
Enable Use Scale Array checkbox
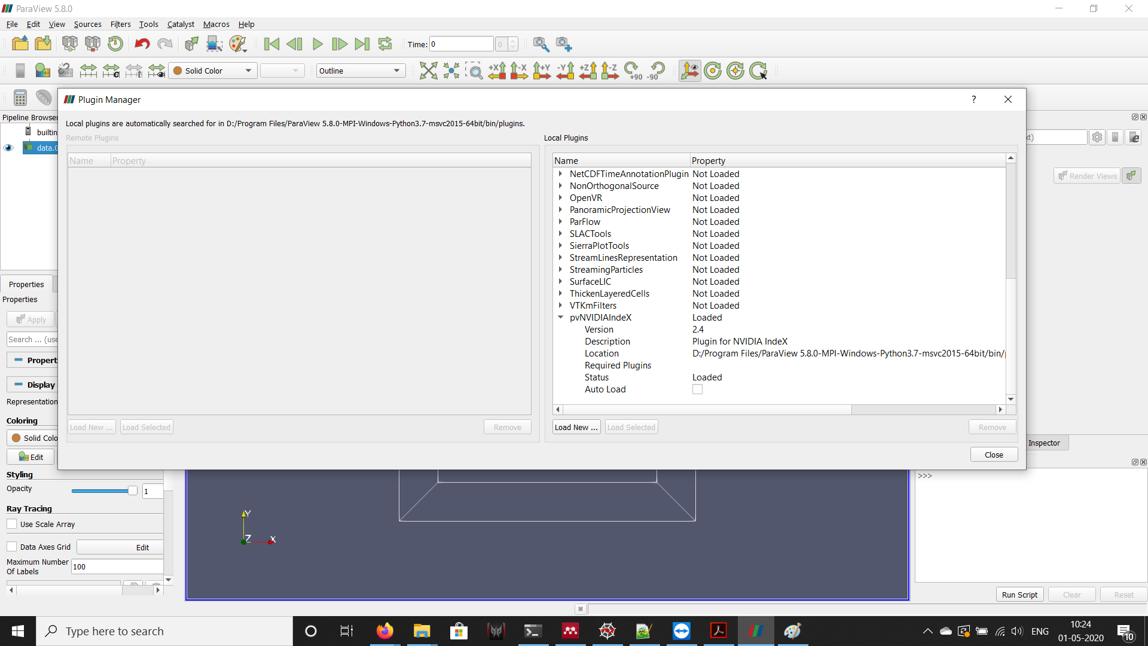click(12, 524)
